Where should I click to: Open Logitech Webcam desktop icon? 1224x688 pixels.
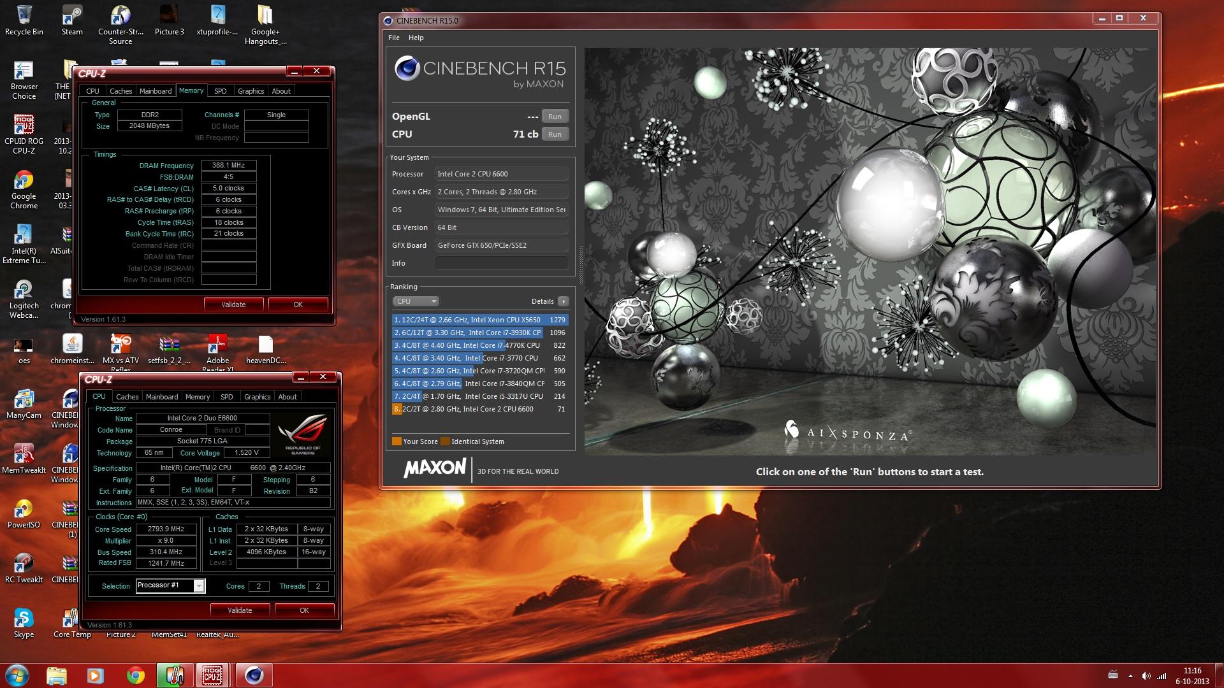24,299
